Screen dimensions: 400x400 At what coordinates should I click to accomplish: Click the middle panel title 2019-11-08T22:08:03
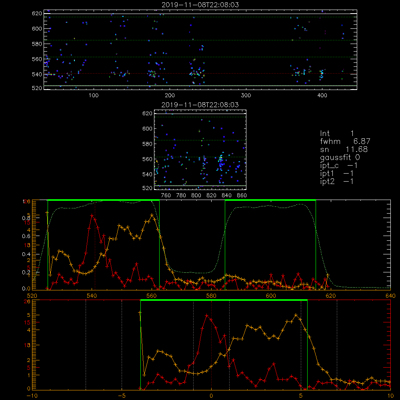pos(200,105)
